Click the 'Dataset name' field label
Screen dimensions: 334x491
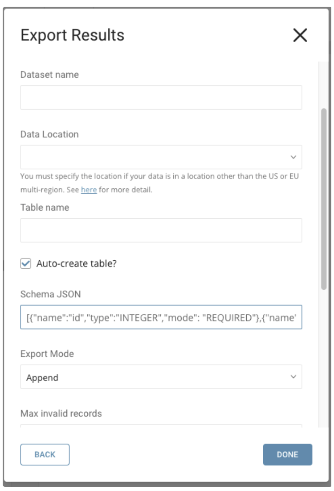(50, 75)
